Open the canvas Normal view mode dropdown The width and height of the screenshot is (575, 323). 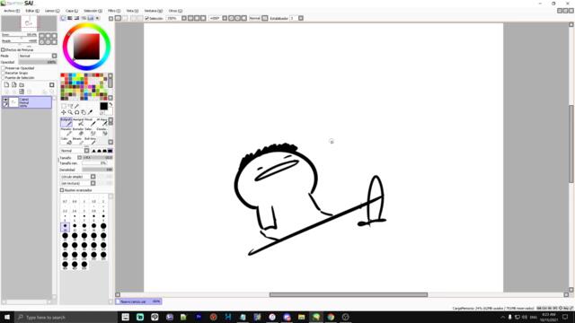tap(265, 18)
